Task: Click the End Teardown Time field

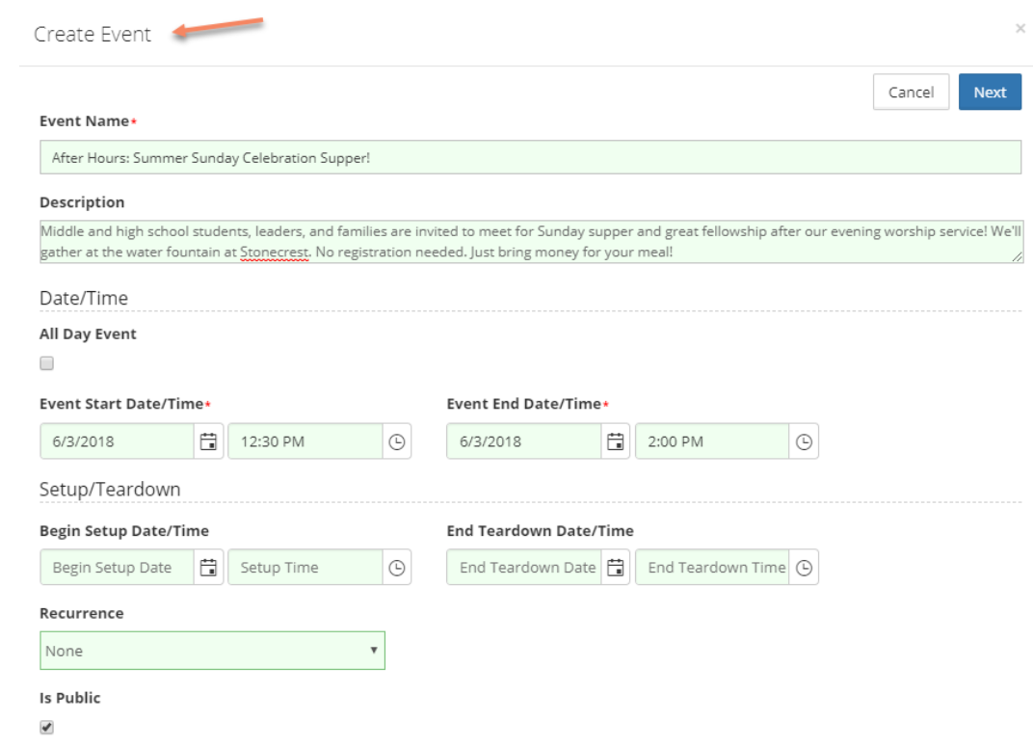Action: click(712, 567)
